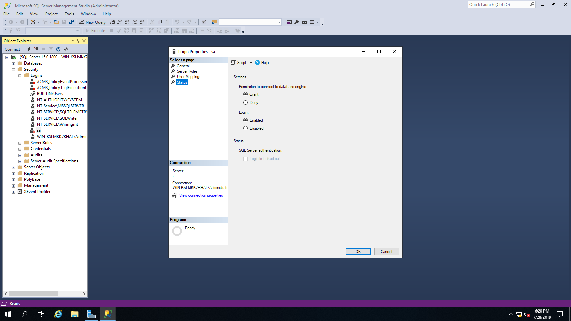The height and width of the screenshot is (321, 571).
Task: Click OK in Login Properties dialog
Action: click(358, 252)
